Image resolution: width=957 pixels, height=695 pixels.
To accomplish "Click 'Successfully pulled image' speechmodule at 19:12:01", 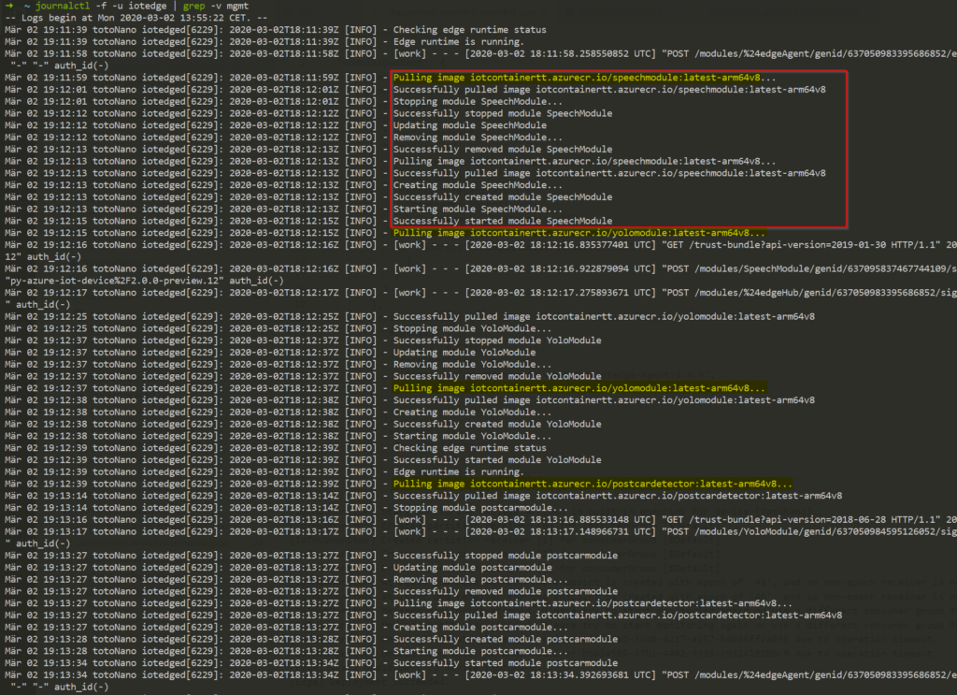I will [609, 90].
